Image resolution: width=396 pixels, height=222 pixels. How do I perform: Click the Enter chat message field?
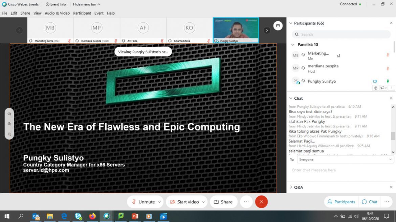(341, 170)
